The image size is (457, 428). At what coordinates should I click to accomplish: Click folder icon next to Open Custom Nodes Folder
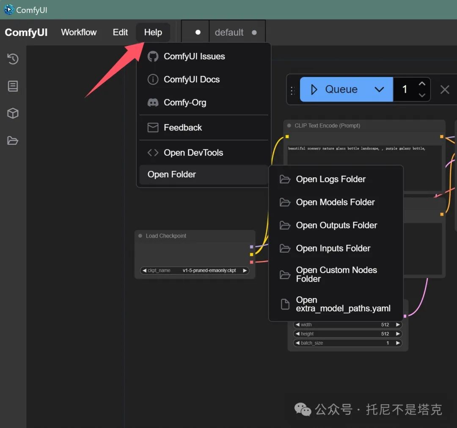point(285,275)
